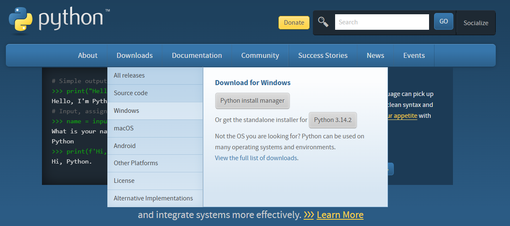The image size is (510, 226).
Task: Click the Donate button
Action: [294, 23]
